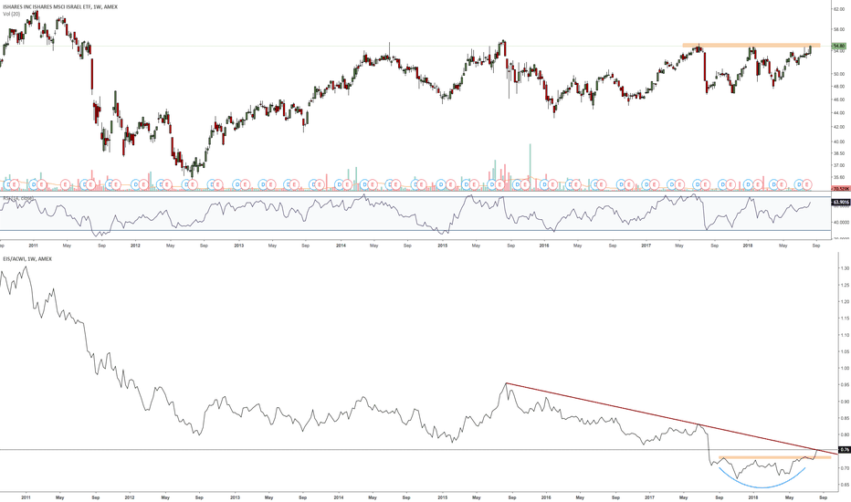Click the 62.00 price axis label
The height and width of the screenshot is (502, 851).
coord(840,9)
